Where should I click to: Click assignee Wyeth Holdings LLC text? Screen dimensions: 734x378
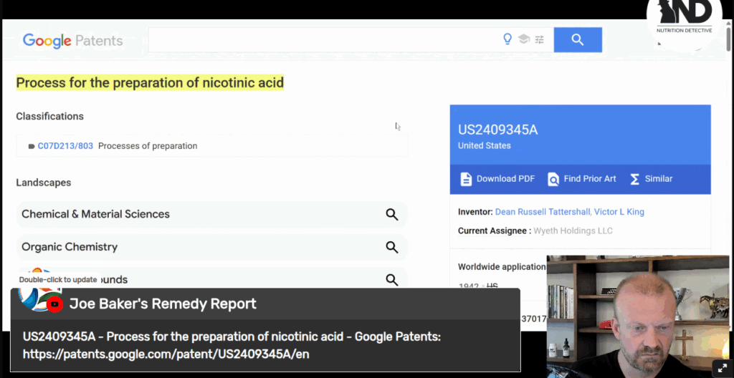(x=573, y=231)
